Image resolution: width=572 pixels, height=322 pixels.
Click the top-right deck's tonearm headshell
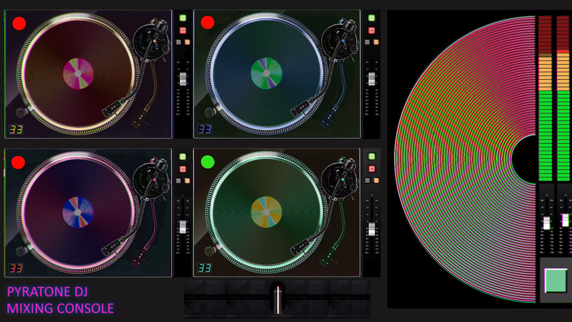tap(301, 107)
